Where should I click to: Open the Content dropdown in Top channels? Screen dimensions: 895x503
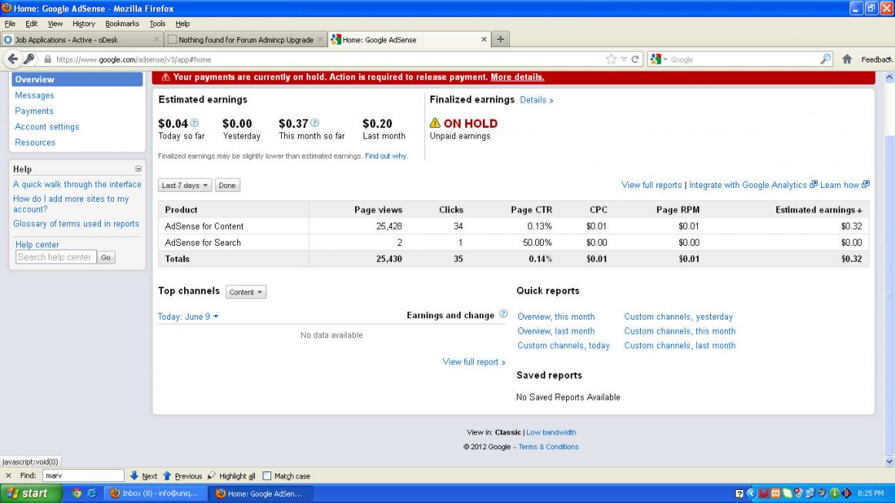tap(246, 292)
